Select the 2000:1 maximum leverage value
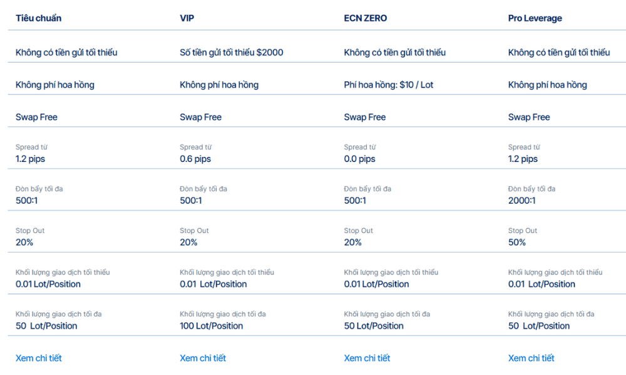The width and height of the screenshot is (626, 375). [x=521, y=201]
